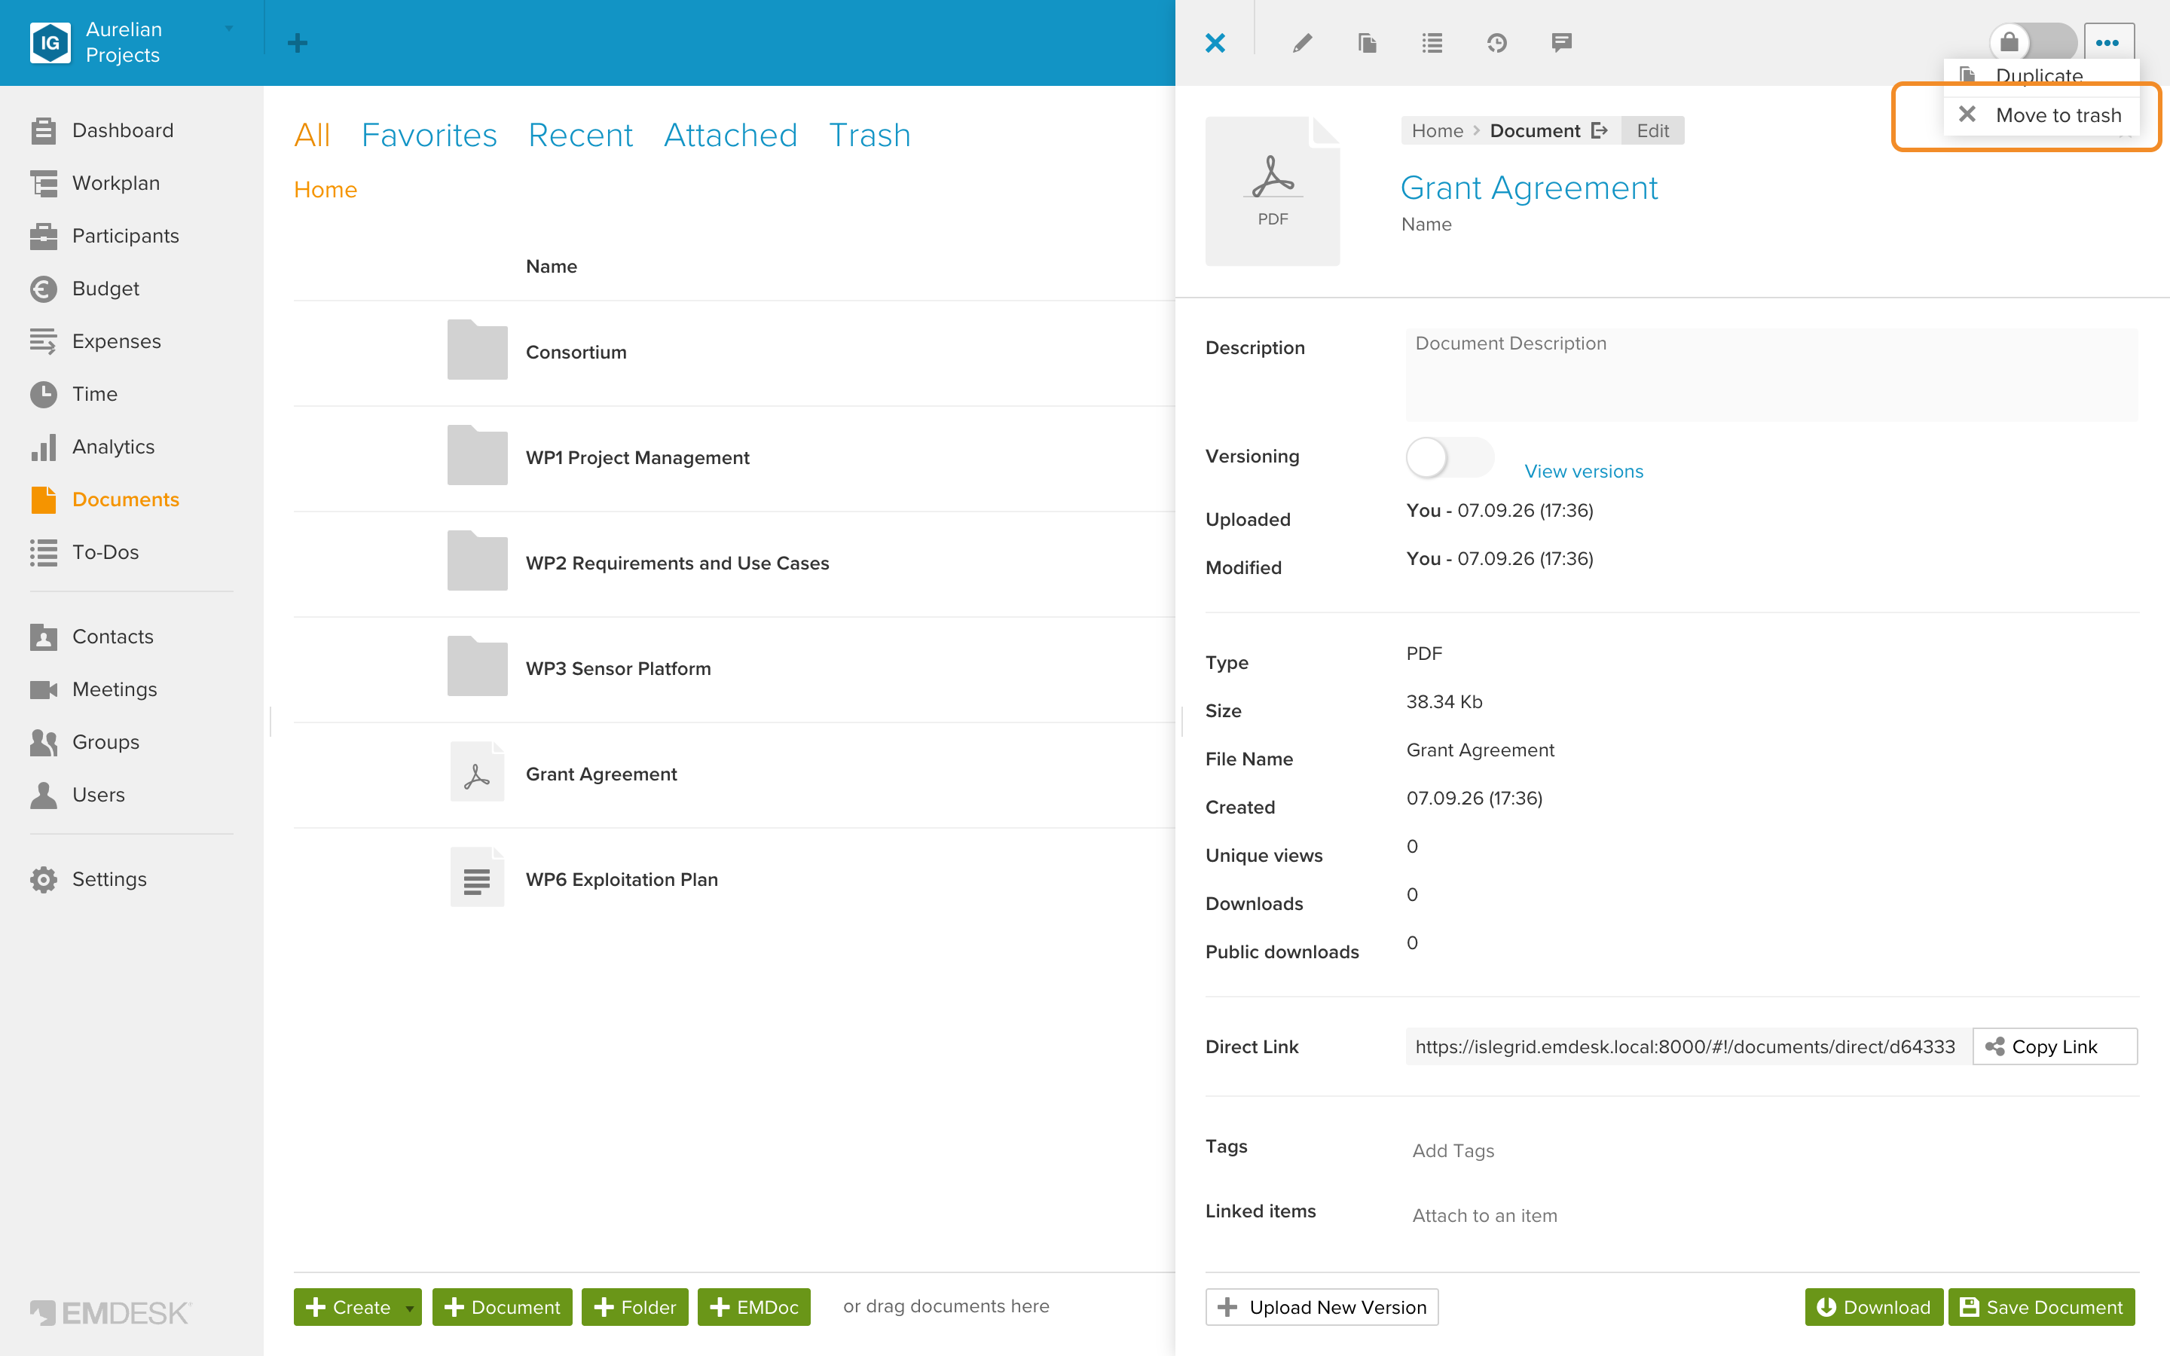2170x1356 pixels.
Task: Click Upload New Version button
Action: pyautogui.click(x=1322, y=1307)
